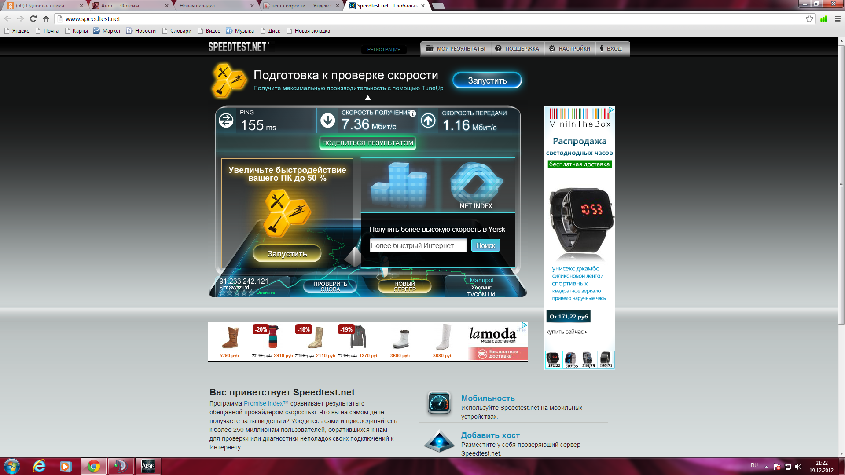Switch to Chrome on the taskbar
The width and height of the screenshot is (845, 475).
pyautogui.click(x=93, y=466)
